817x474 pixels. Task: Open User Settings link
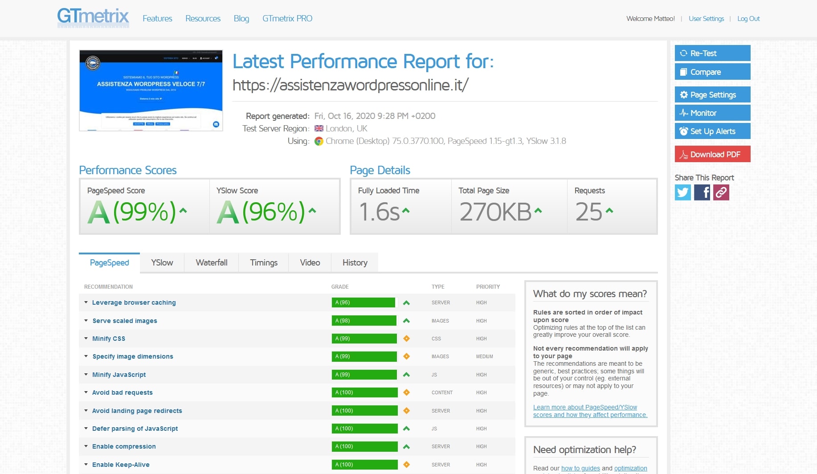tap(706, 19)
